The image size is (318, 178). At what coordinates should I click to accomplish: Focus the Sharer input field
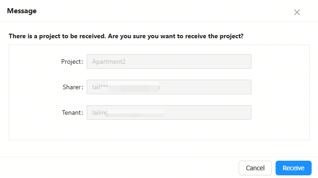(169, 87)
